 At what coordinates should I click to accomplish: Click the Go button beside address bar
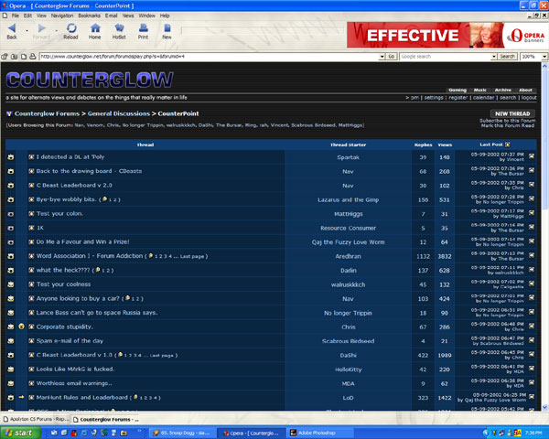[x=391, y=56]
